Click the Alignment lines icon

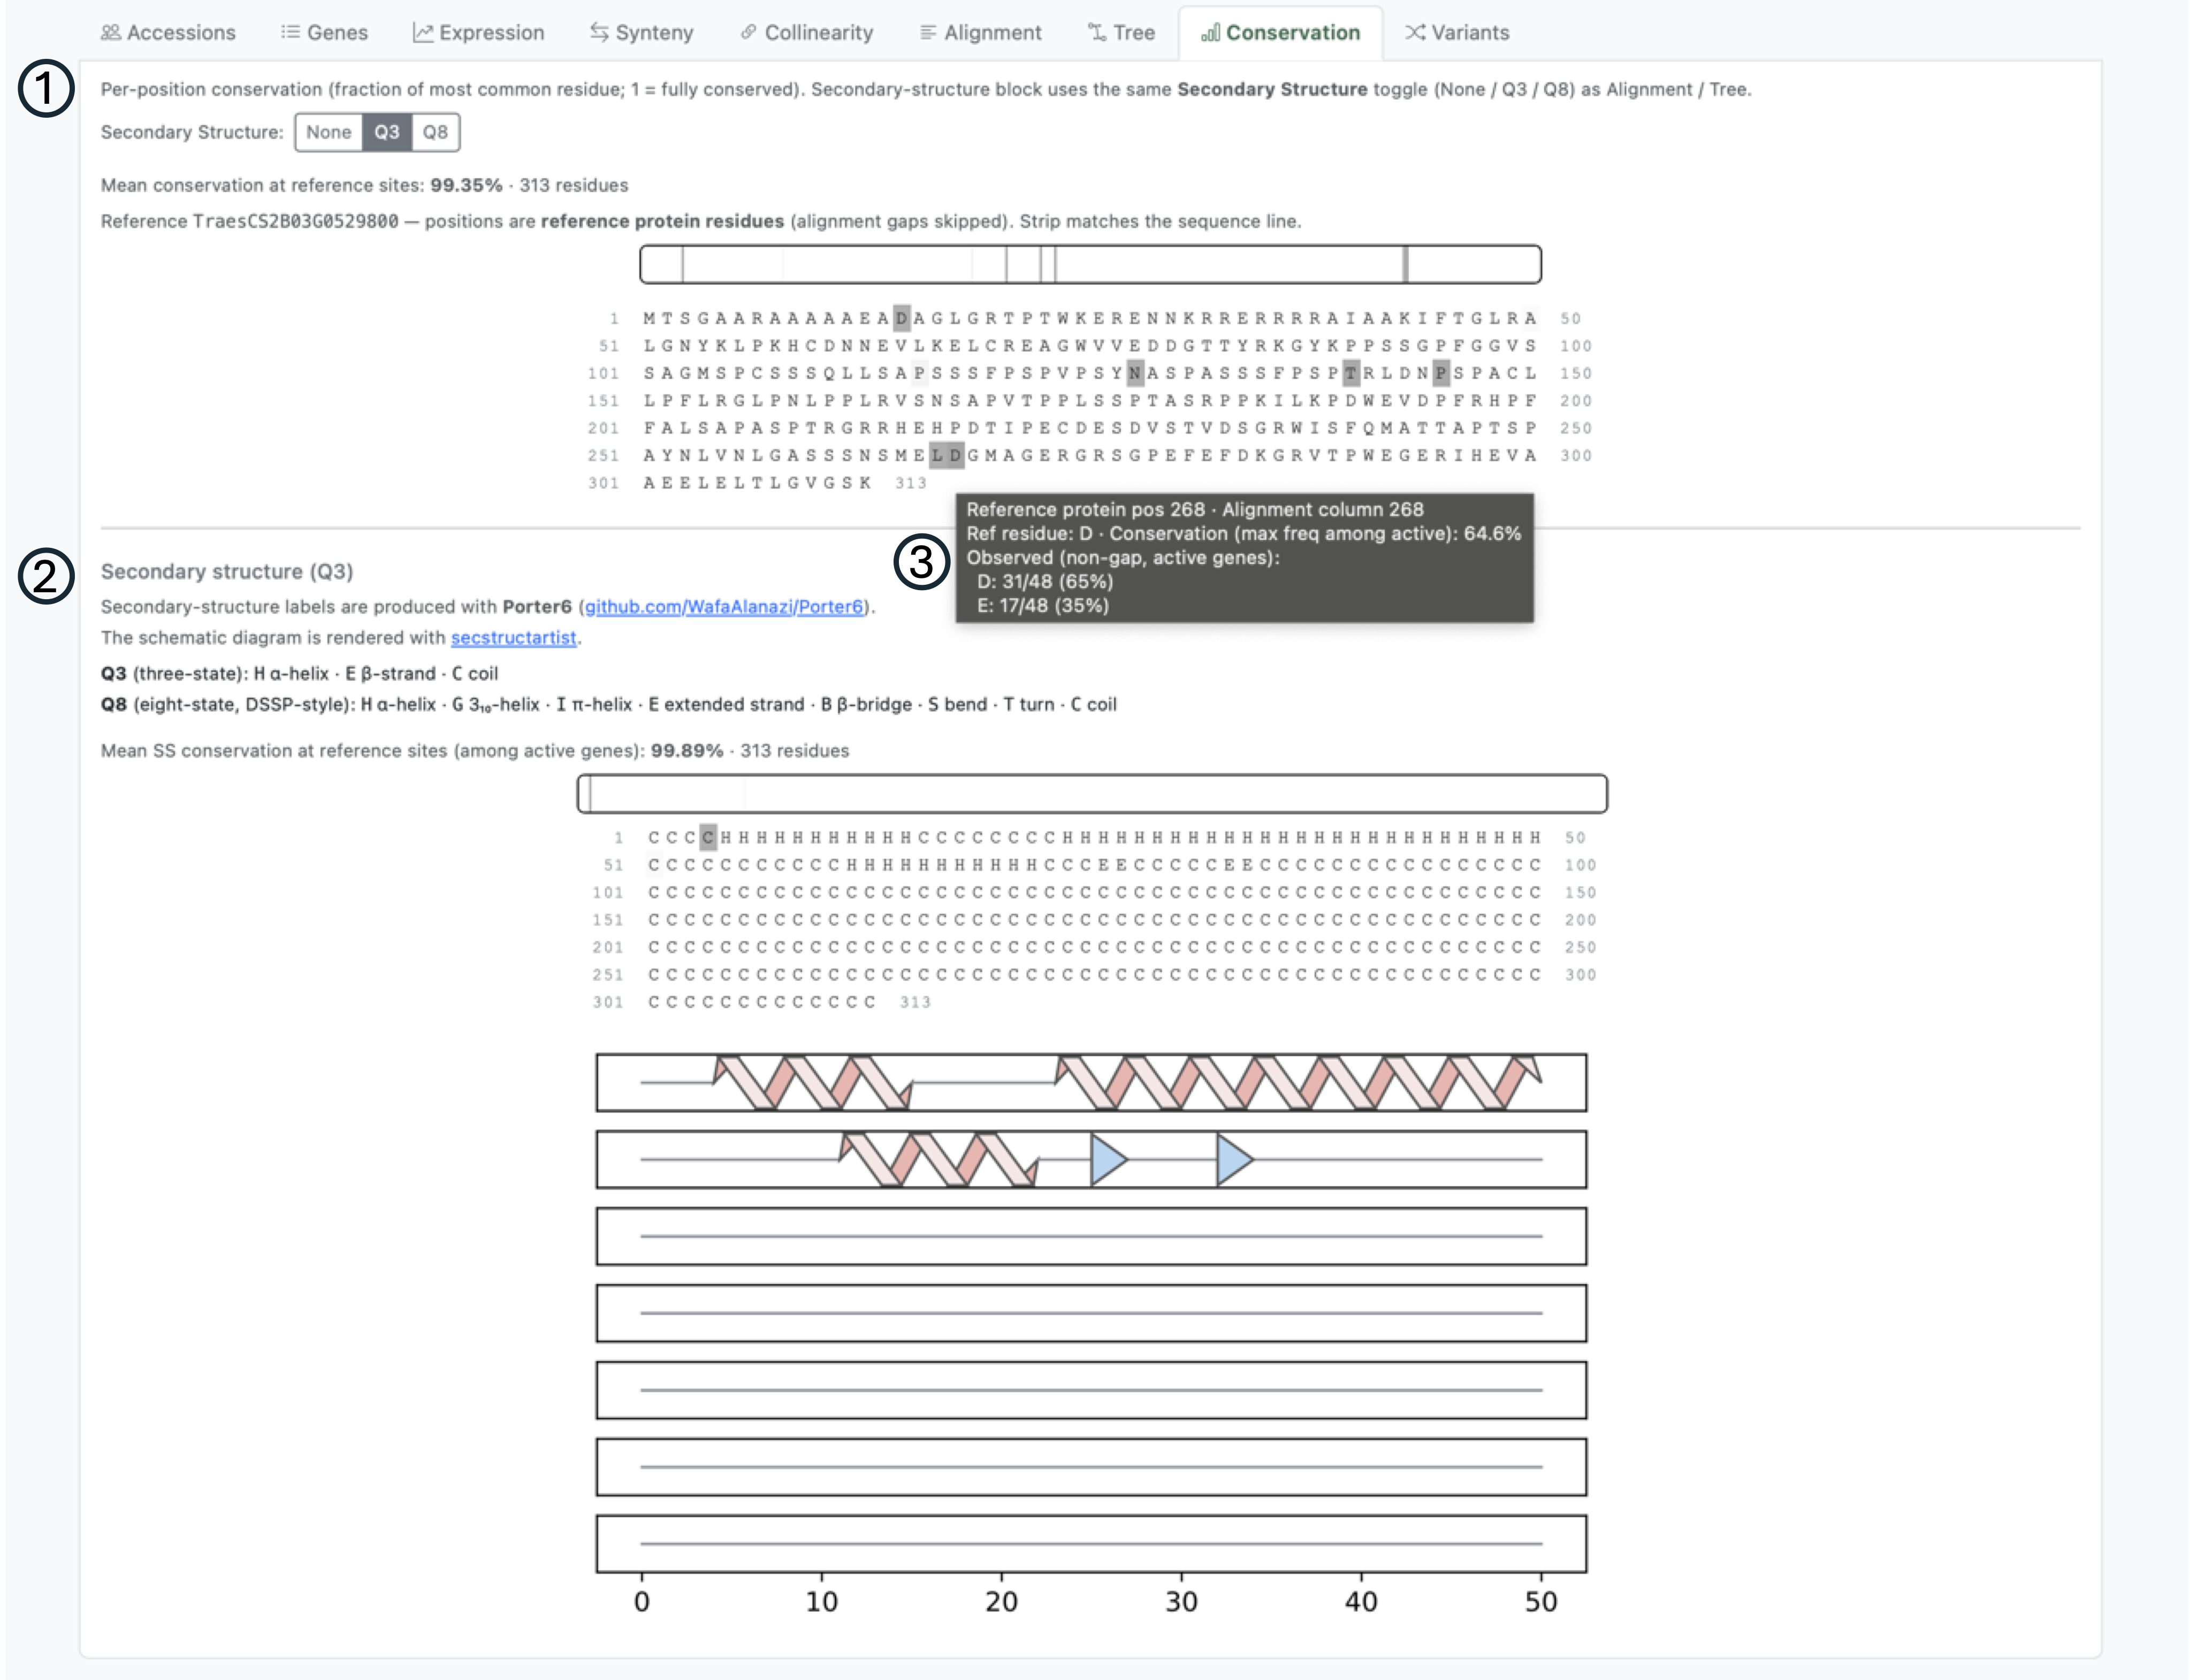pos(928,33)
